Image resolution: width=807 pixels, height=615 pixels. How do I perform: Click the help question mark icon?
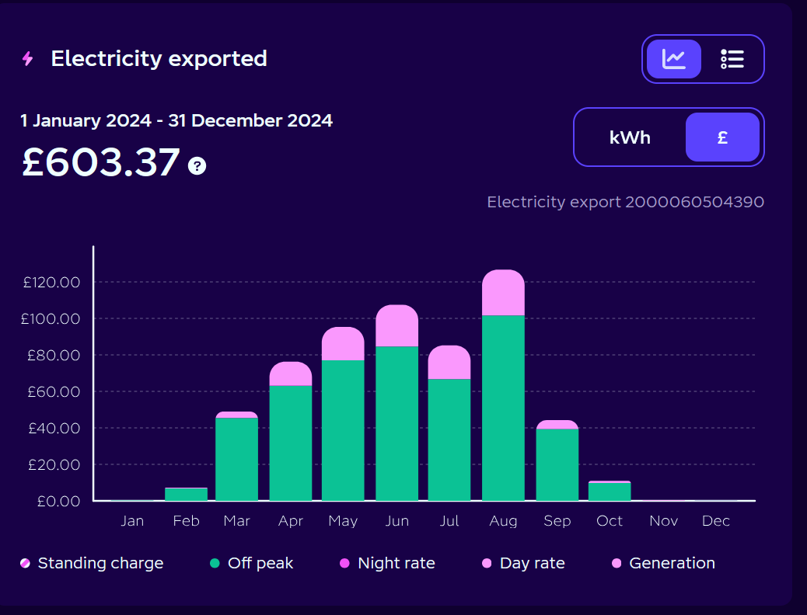(197, 165)
